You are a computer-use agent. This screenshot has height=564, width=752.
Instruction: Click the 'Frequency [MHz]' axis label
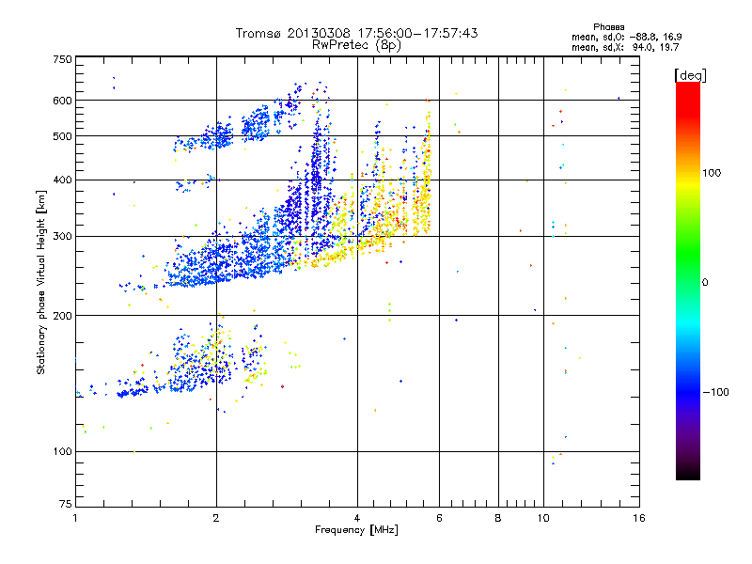pyautogui.click(x=356, y=530)
